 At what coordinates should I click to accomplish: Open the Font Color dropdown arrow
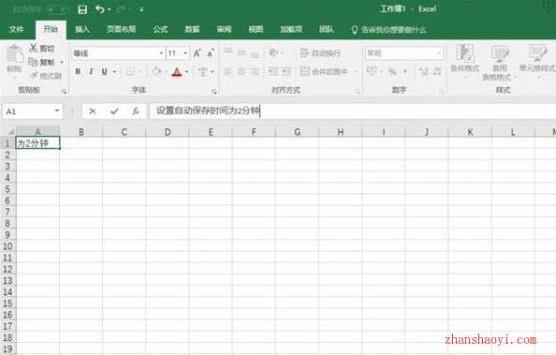point(186,72)
